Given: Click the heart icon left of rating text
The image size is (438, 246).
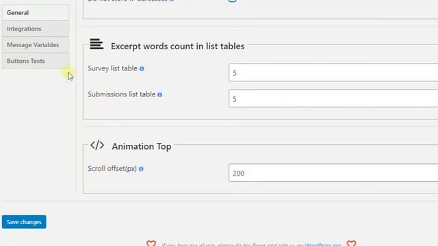Looking at the screenshot, I should click(151, 243).
